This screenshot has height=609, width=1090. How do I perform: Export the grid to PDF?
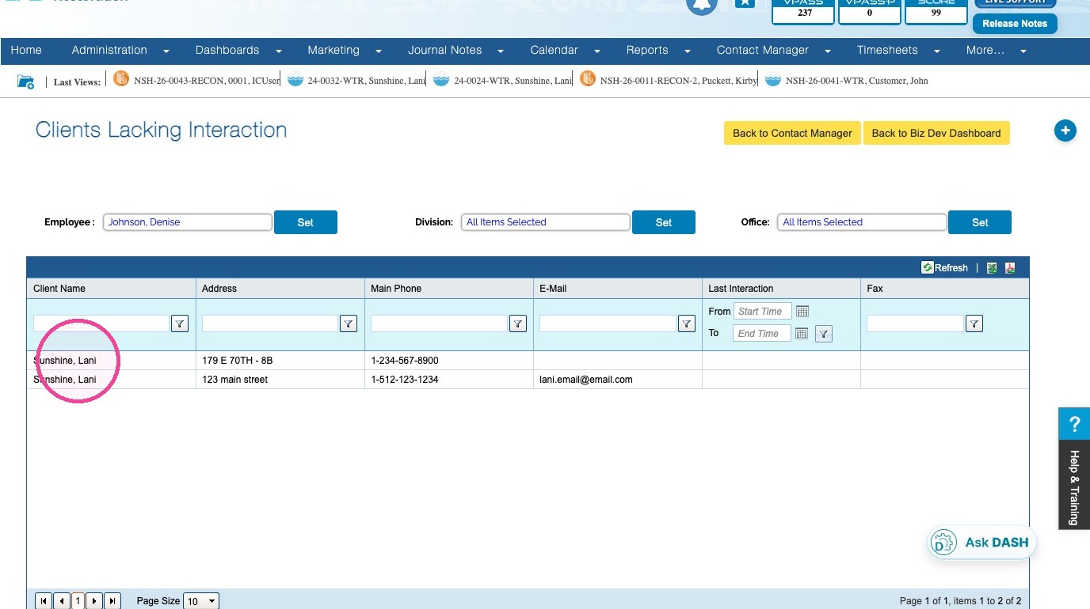click(1010, 268)
